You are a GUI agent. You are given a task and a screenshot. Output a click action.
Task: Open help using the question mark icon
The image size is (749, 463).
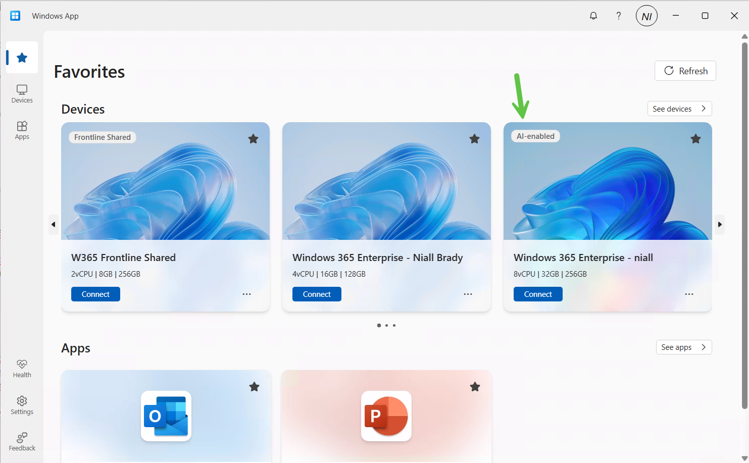click(x=619, y=16)
